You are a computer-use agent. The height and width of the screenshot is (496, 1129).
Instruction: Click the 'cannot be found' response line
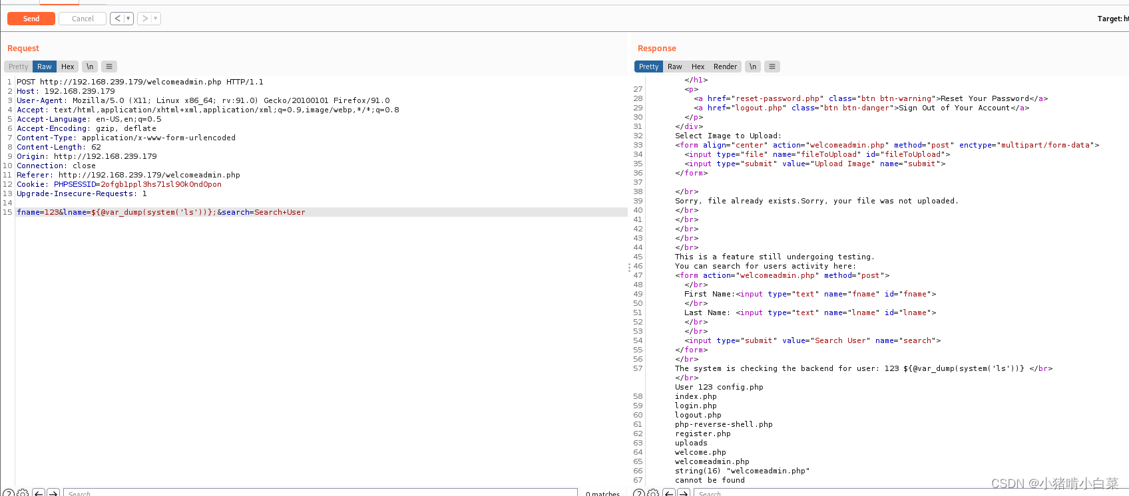pos(710,480)
